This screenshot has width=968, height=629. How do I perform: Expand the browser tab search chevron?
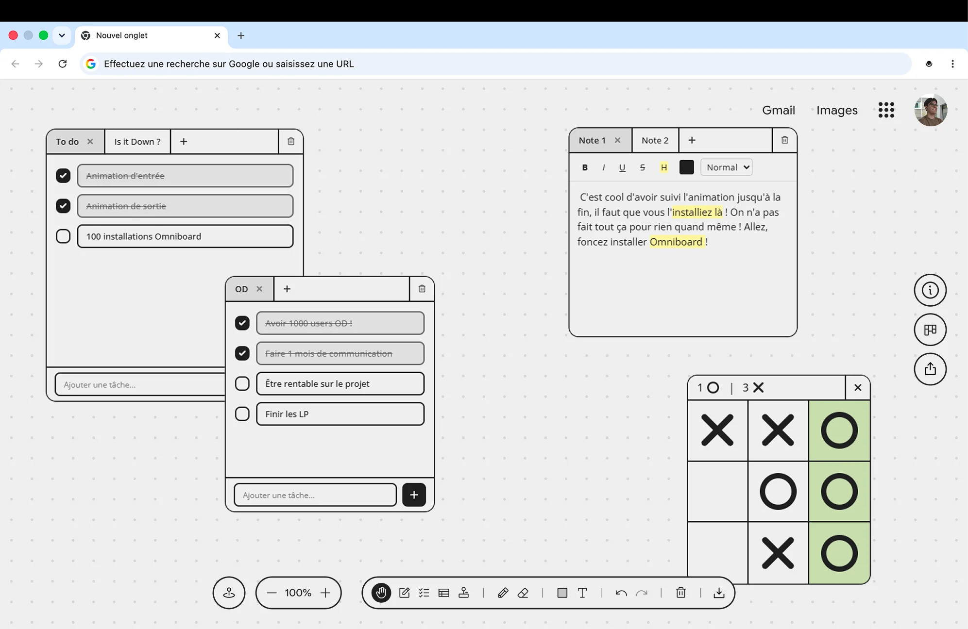tap(62, 35)
